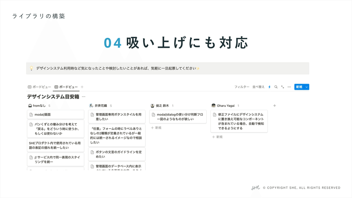Open database as full page via diagonal-arrows icon

coord(282,87)
